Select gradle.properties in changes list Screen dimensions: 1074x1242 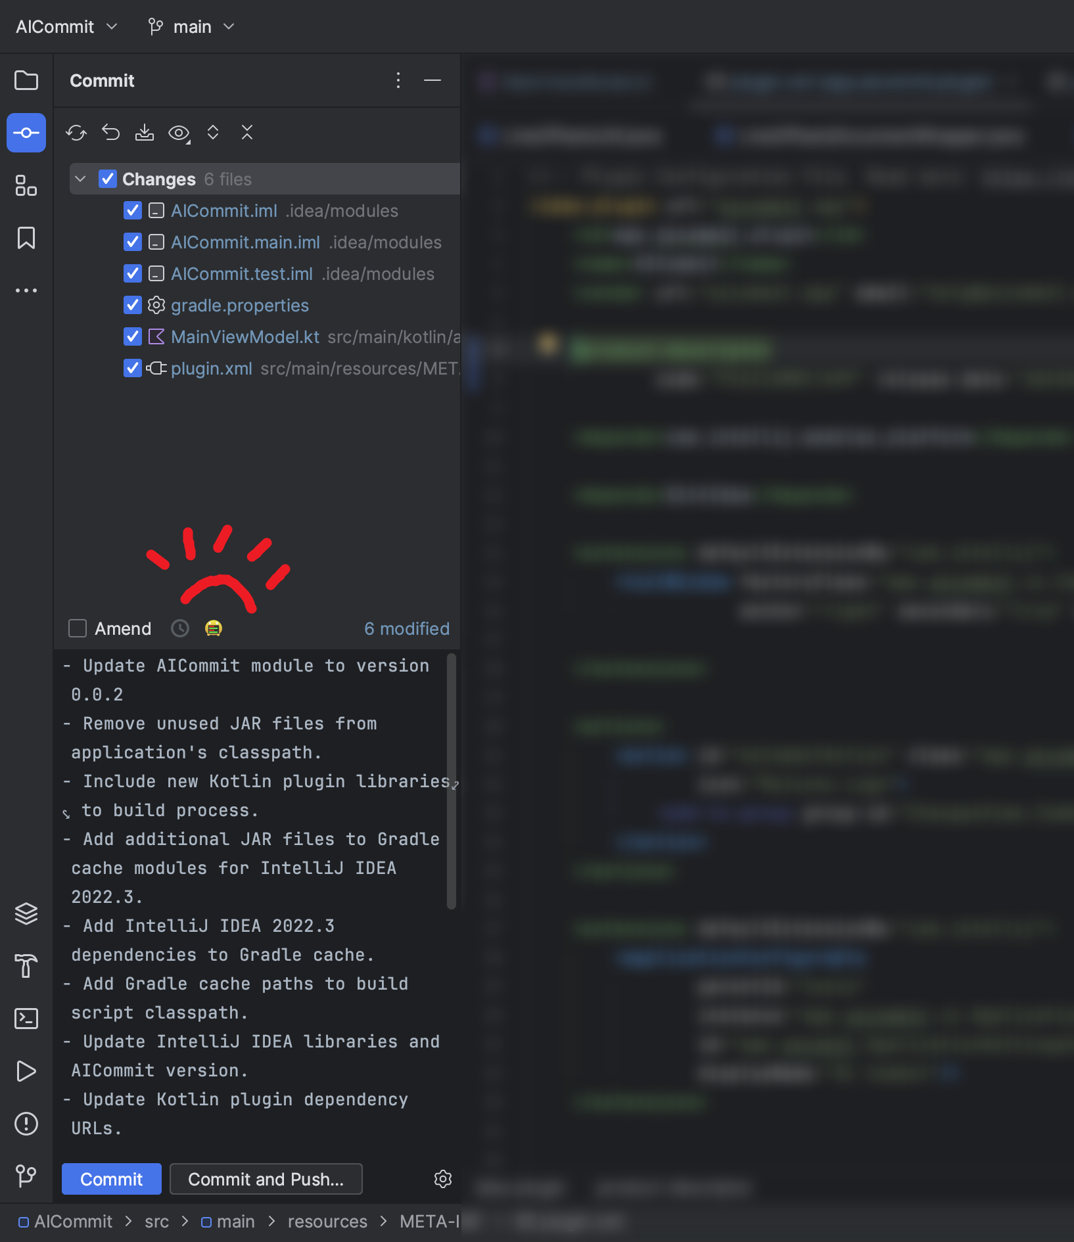(240, 306)
